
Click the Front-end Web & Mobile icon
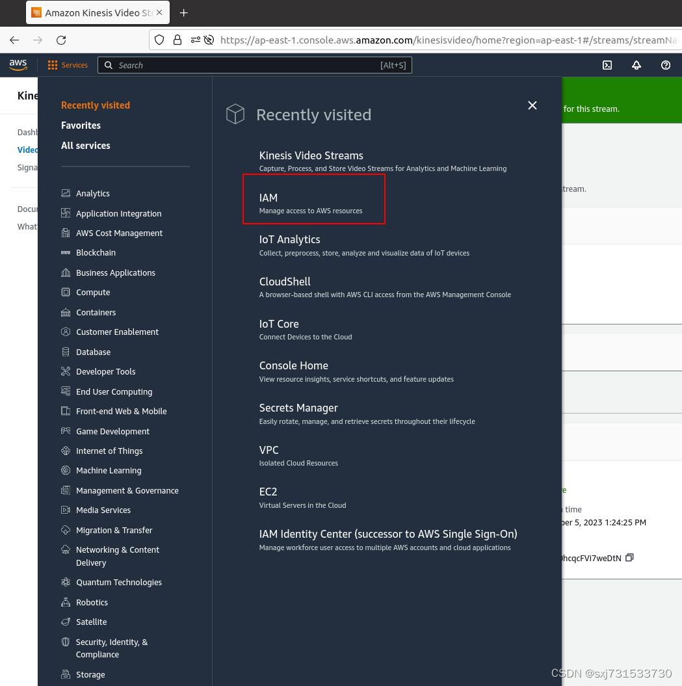click(66, 411)
